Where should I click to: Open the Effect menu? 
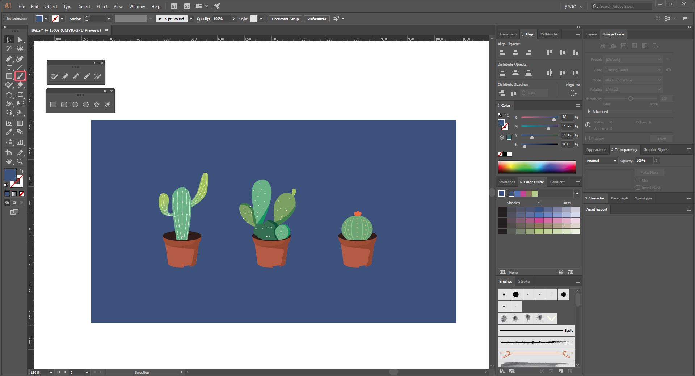coord(102,7)
